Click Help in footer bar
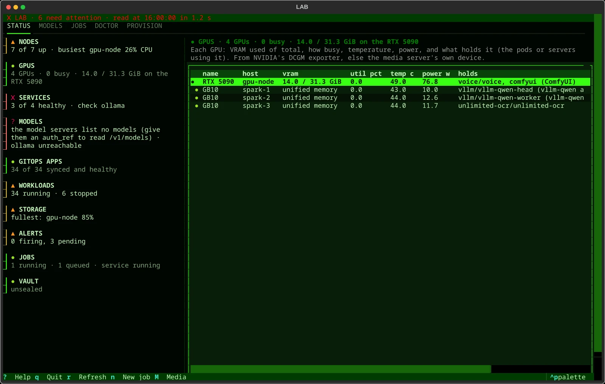Image resolution: width=605 pixels, height=384 pixels. click(22, 377)
